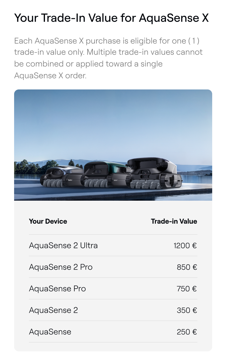
Task: Click the 'Trade-in Value' column header
Action: point(174,221)
